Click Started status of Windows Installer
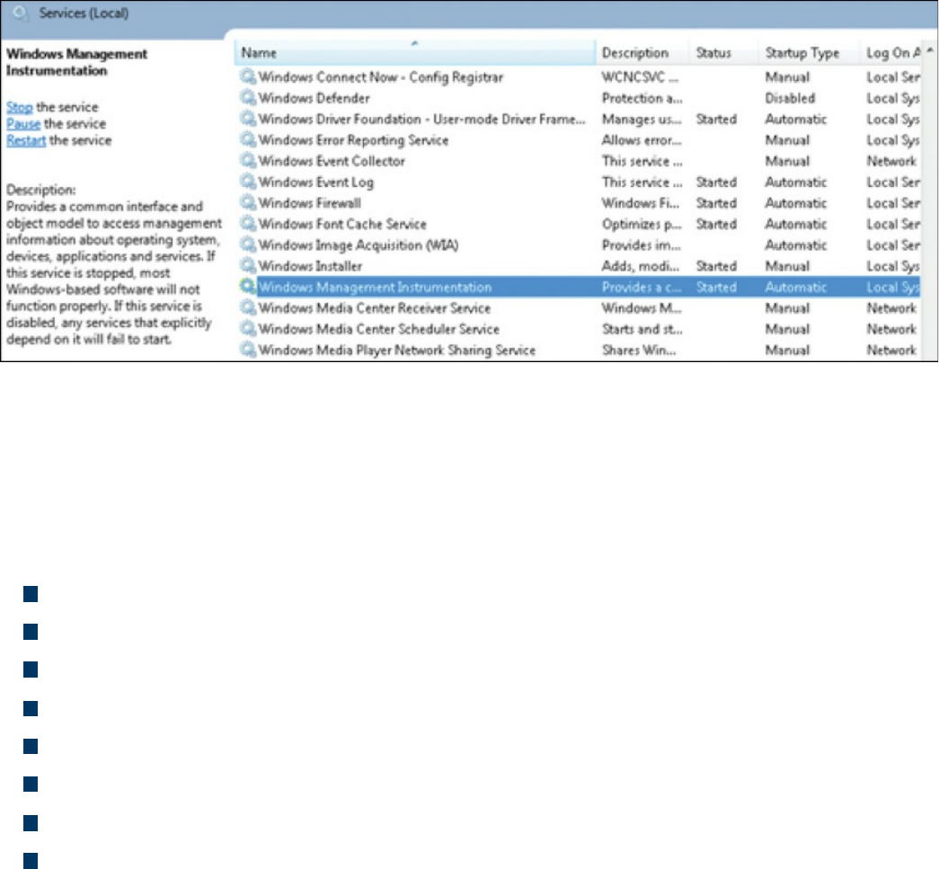This screenshot has width=939, height=869. (x=716, y=266)
